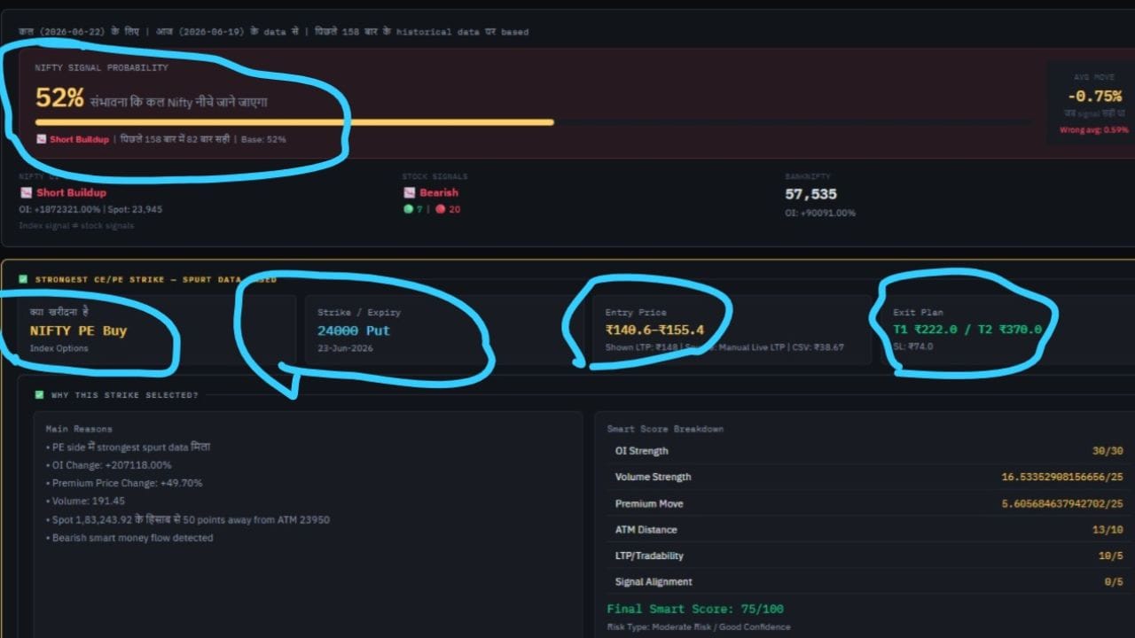Click the 0/5 Signal Alignment score

(x=1114, y=582)
